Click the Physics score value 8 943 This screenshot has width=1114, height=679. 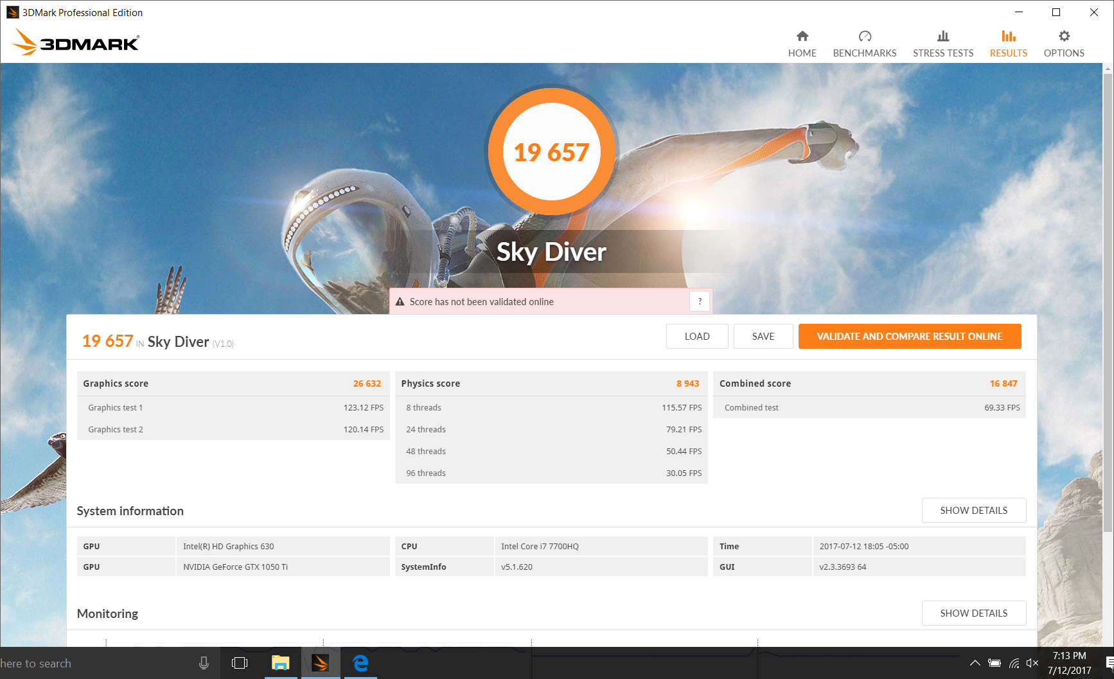pyautogui.click(x=687, y=384)
